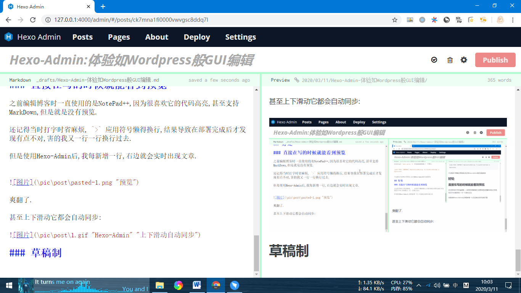Viewport: 521px width, 293px height.
Task: Click the 图片 link for 1.gif
Action: (23, 235)
